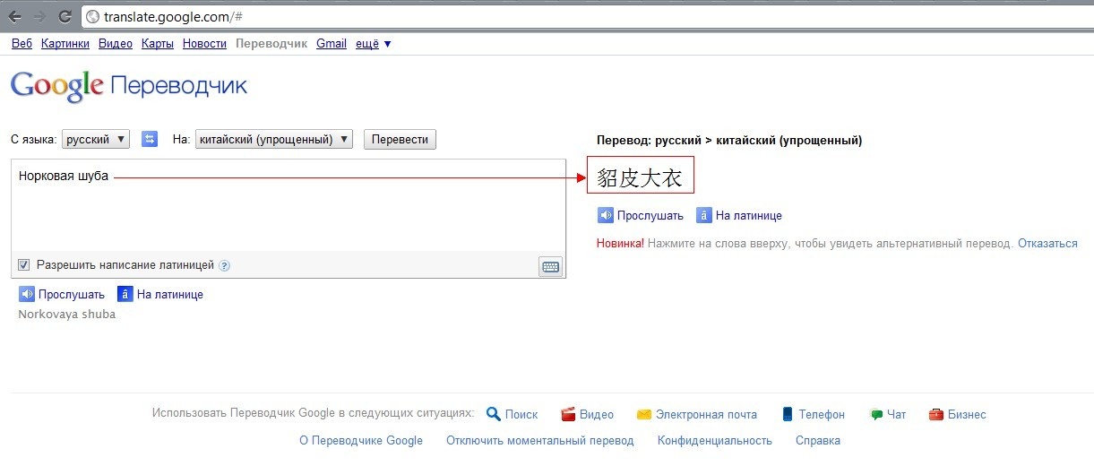
Task: Click the transliteration 'Norkovaya shuba'
Action: point(67,315)
